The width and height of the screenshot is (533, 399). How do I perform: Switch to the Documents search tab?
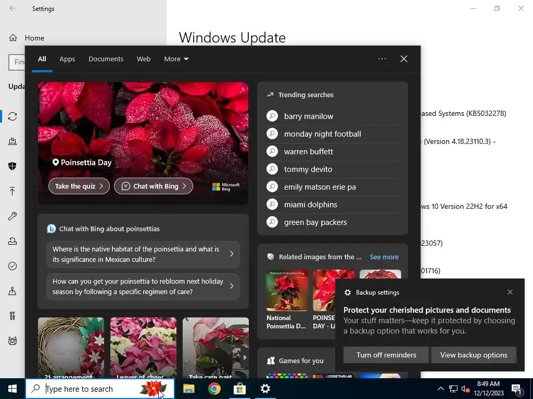point(106,59)
